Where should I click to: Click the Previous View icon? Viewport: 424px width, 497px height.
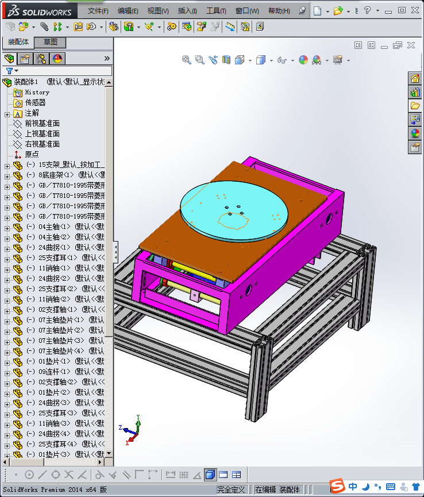pyautogui.click(x=213, y=60)
